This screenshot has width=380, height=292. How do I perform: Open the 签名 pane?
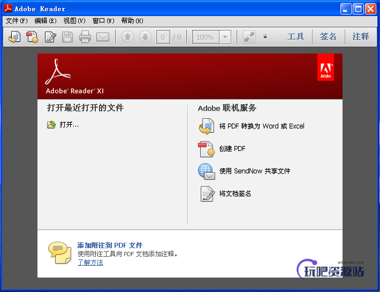328,37
